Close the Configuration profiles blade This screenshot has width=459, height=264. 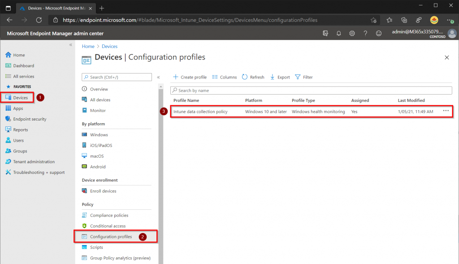[x=447, y=57]
